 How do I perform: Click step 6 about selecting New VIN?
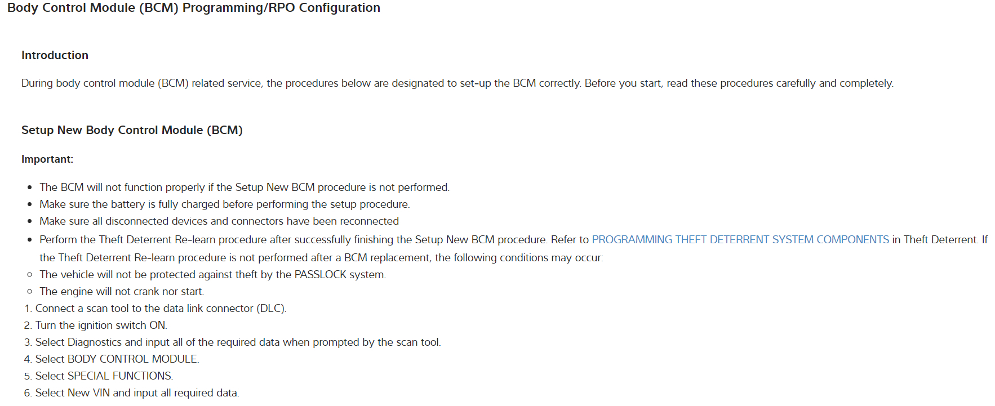click(137, 393)
